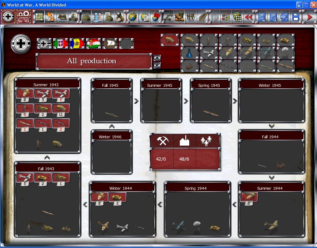Click chevron between Summer 1943 and Fall 1943
Screen dimensions: 317x248
tap(47, 157)
